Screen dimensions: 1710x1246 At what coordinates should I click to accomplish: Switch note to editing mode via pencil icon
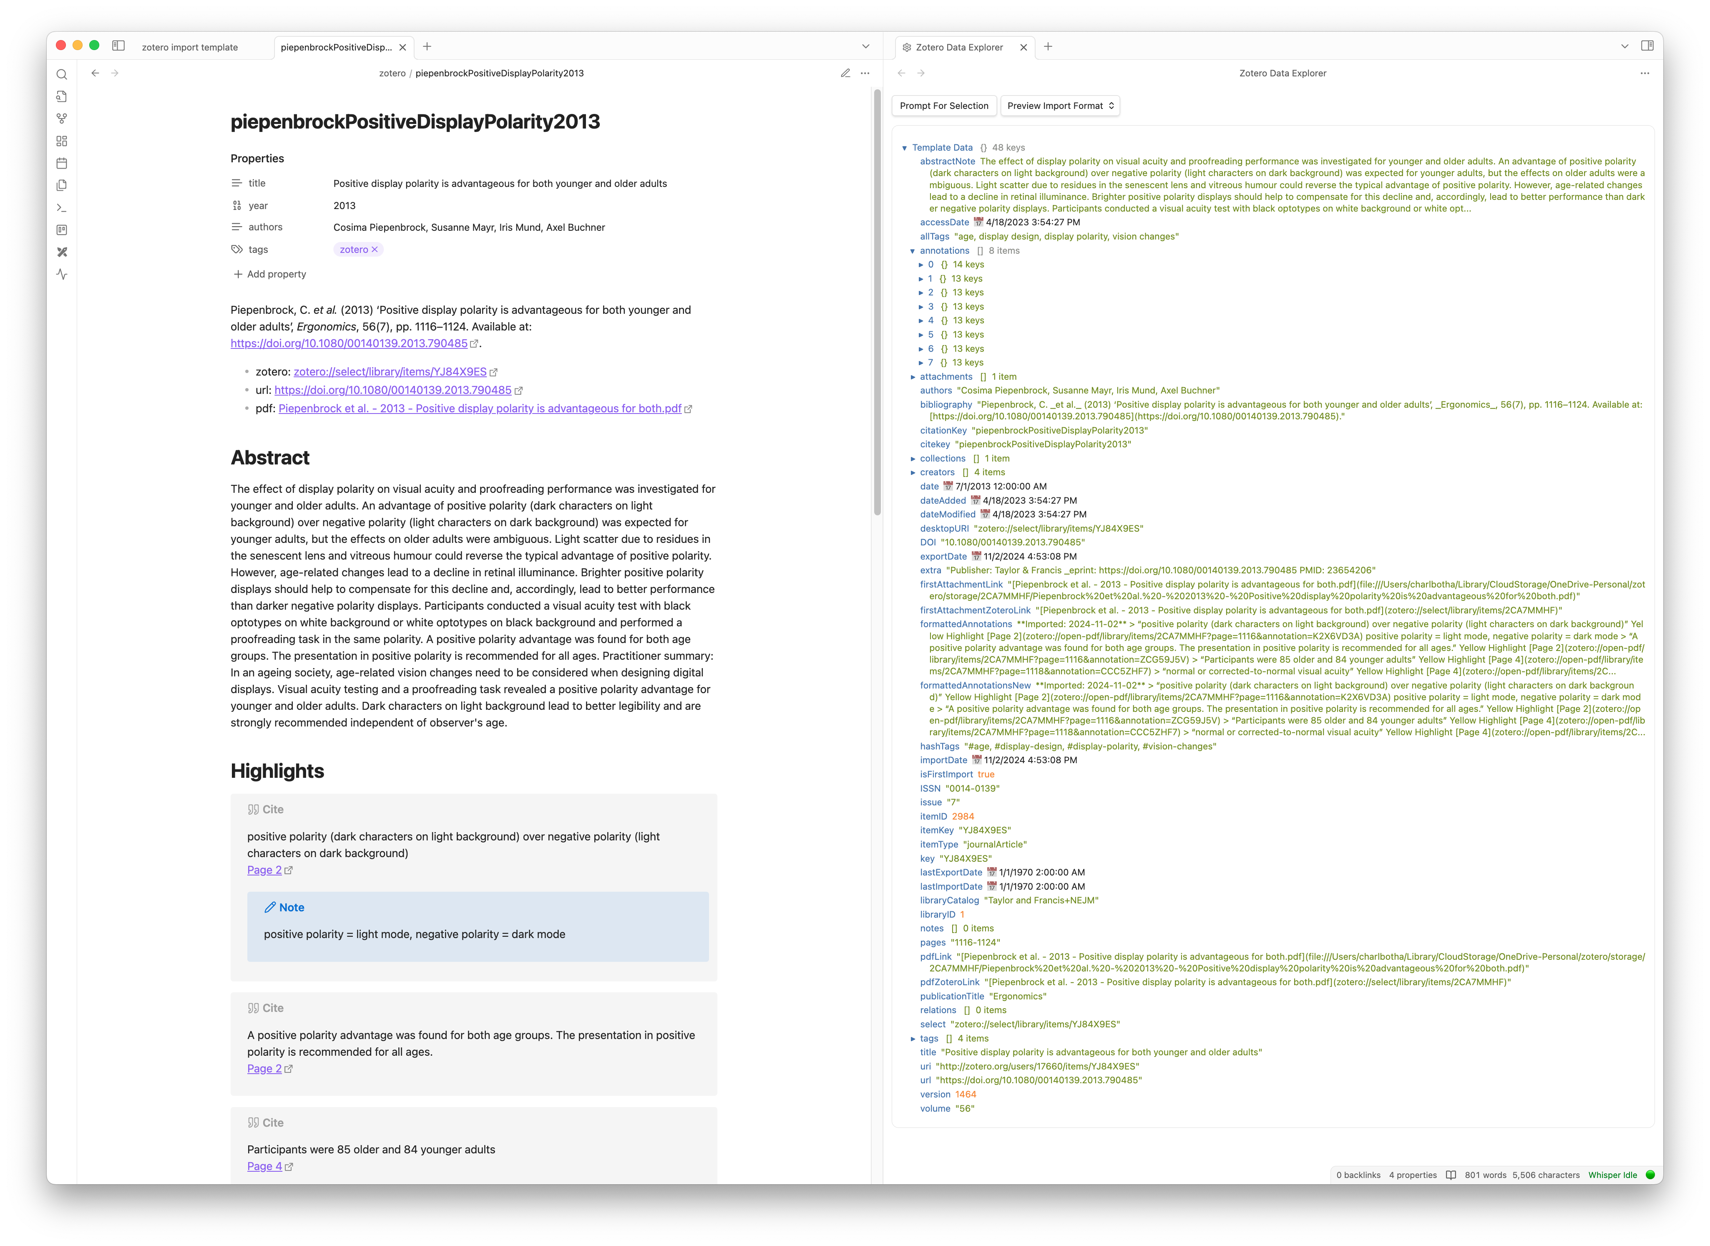tap(845, 73)
